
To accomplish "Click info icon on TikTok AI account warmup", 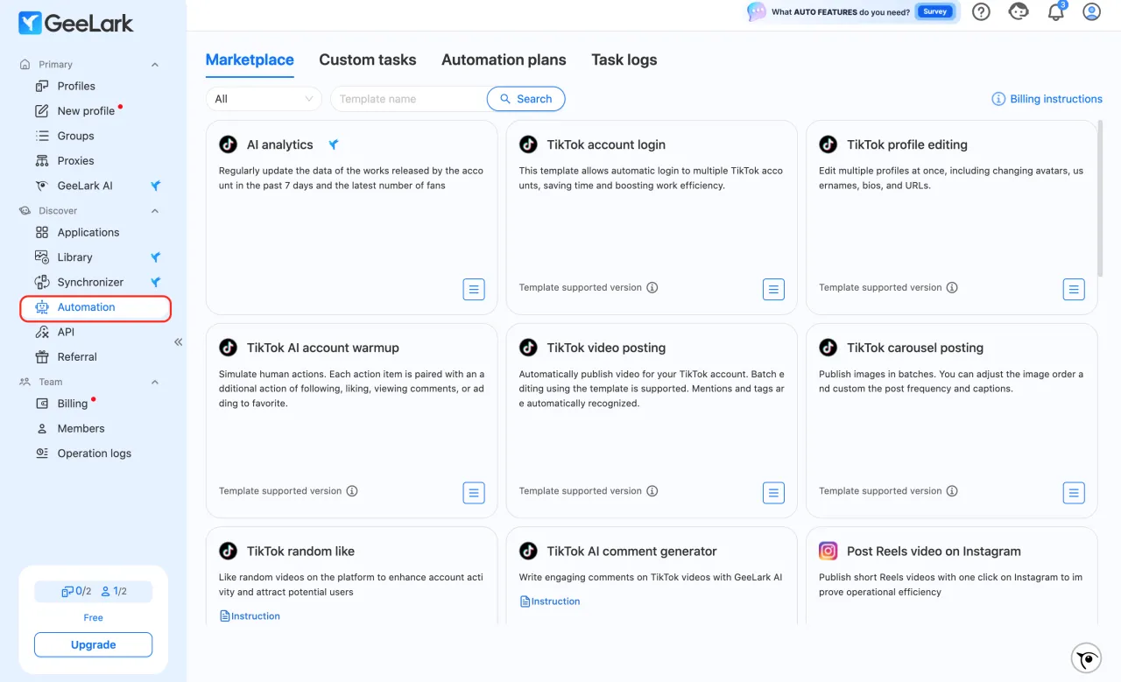I will coord(352,491).
